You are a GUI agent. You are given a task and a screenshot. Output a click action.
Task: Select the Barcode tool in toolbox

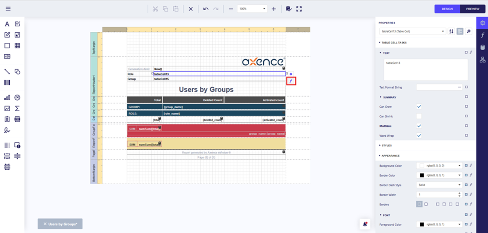pyautogui.click(x=7, y=82)
